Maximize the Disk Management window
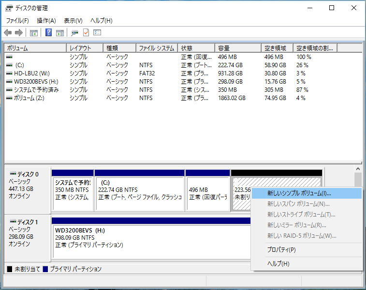366x290 pixels. point(332,8)
